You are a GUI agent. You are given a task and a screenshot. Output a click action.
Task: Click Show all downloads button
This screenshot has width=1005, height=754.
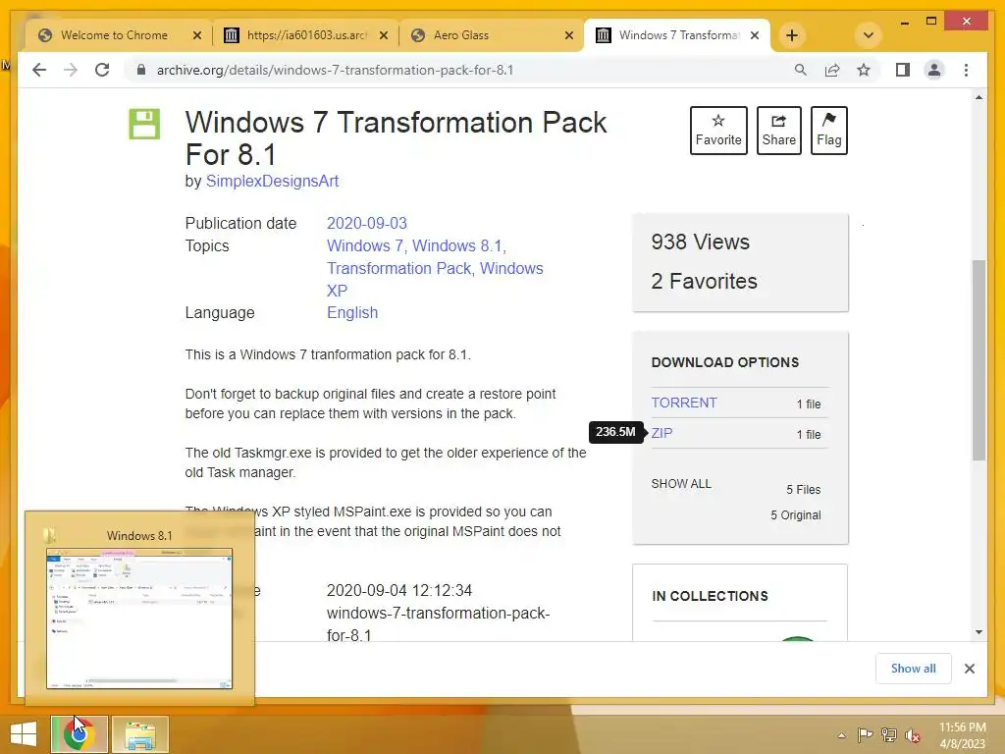tap(913, 668)
